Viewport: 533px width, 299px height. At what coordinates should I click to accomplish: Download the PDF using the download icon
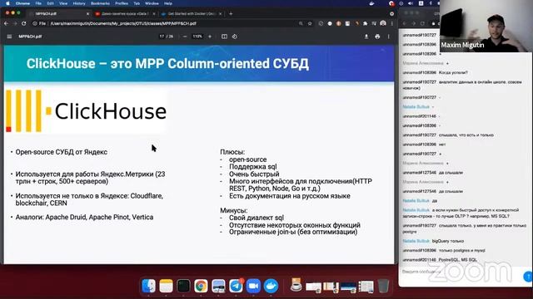(366, 37)
